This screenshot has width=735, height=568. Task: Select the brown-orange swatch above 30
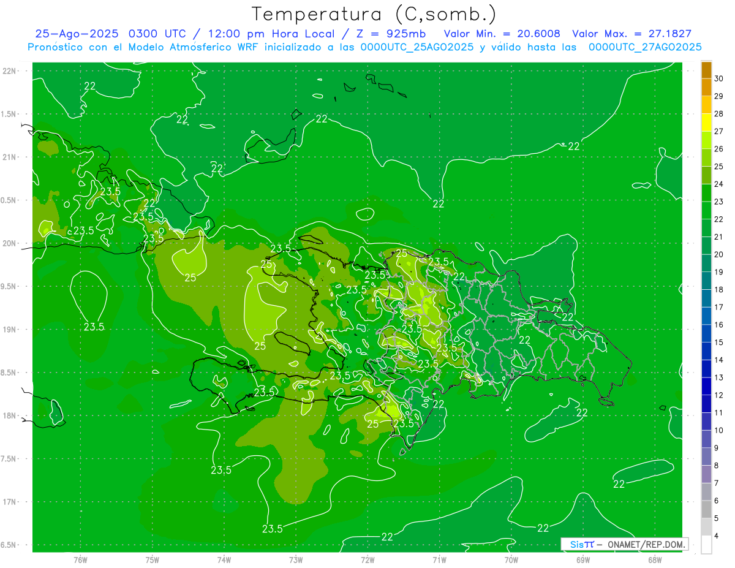(x=706, y=70)
